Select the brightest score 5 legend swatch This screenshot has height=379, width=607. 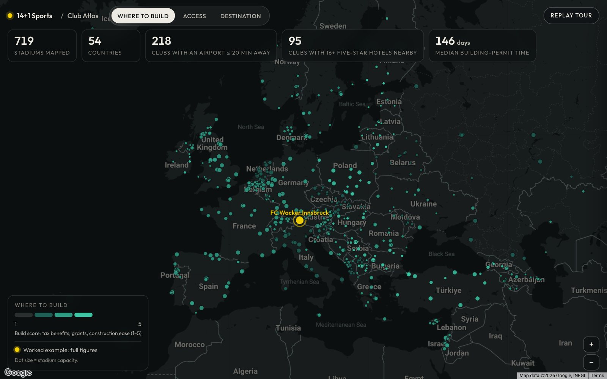pyautogui.click(x=83, y=315)
